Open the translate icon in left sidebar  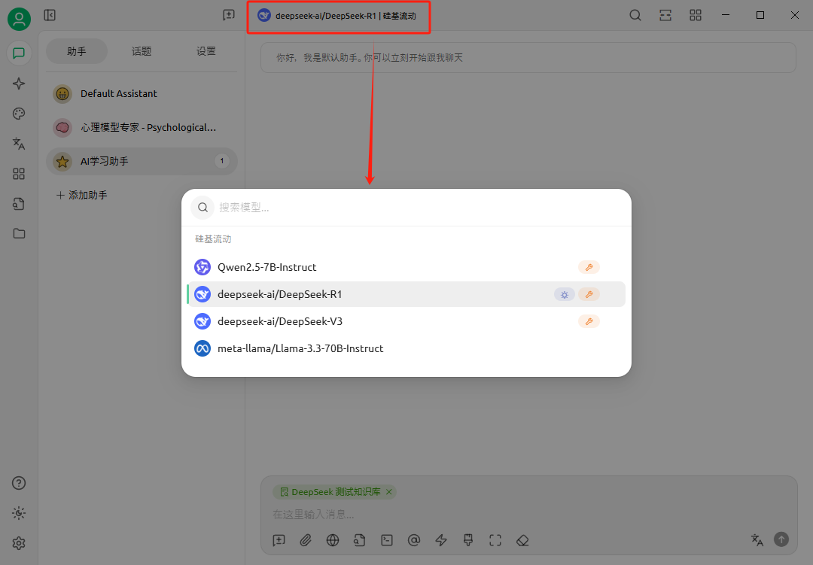(19, 144)
